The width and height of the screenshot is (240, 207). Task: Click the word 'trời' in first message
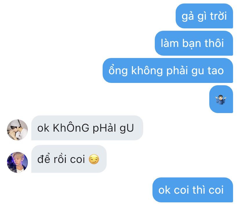[218, 16]
